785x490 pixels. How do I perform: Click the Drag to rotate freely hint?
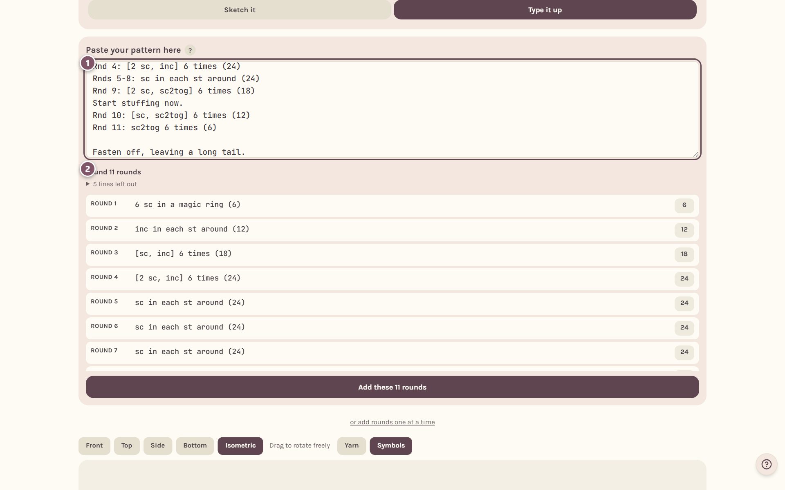300,445
